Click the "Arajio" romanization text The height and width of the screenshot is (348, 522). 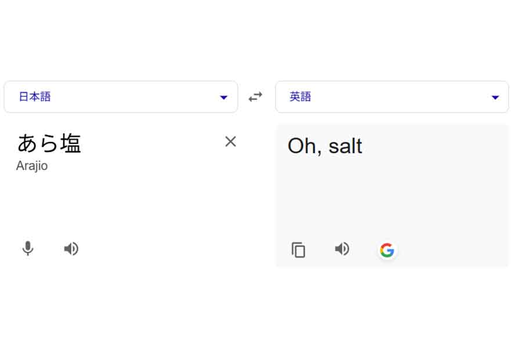(32, 166)
